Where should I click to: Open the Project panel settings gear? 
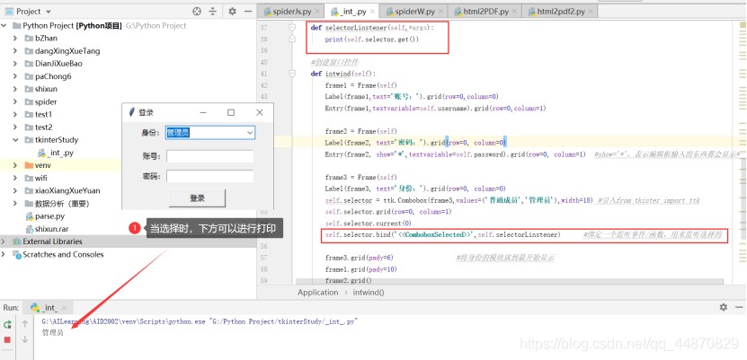(x=232, y=11)
